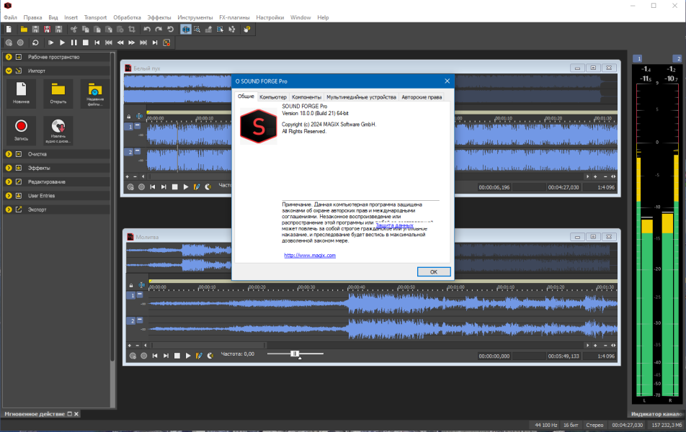Click the red Save As icon in toolbar
Image resolution: width=686 pixels, height=432 pixels.
coord(47,30)
